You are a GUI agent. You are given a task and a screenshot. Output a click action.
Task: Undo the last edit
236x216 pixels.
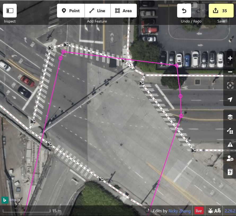coord(184,11)
